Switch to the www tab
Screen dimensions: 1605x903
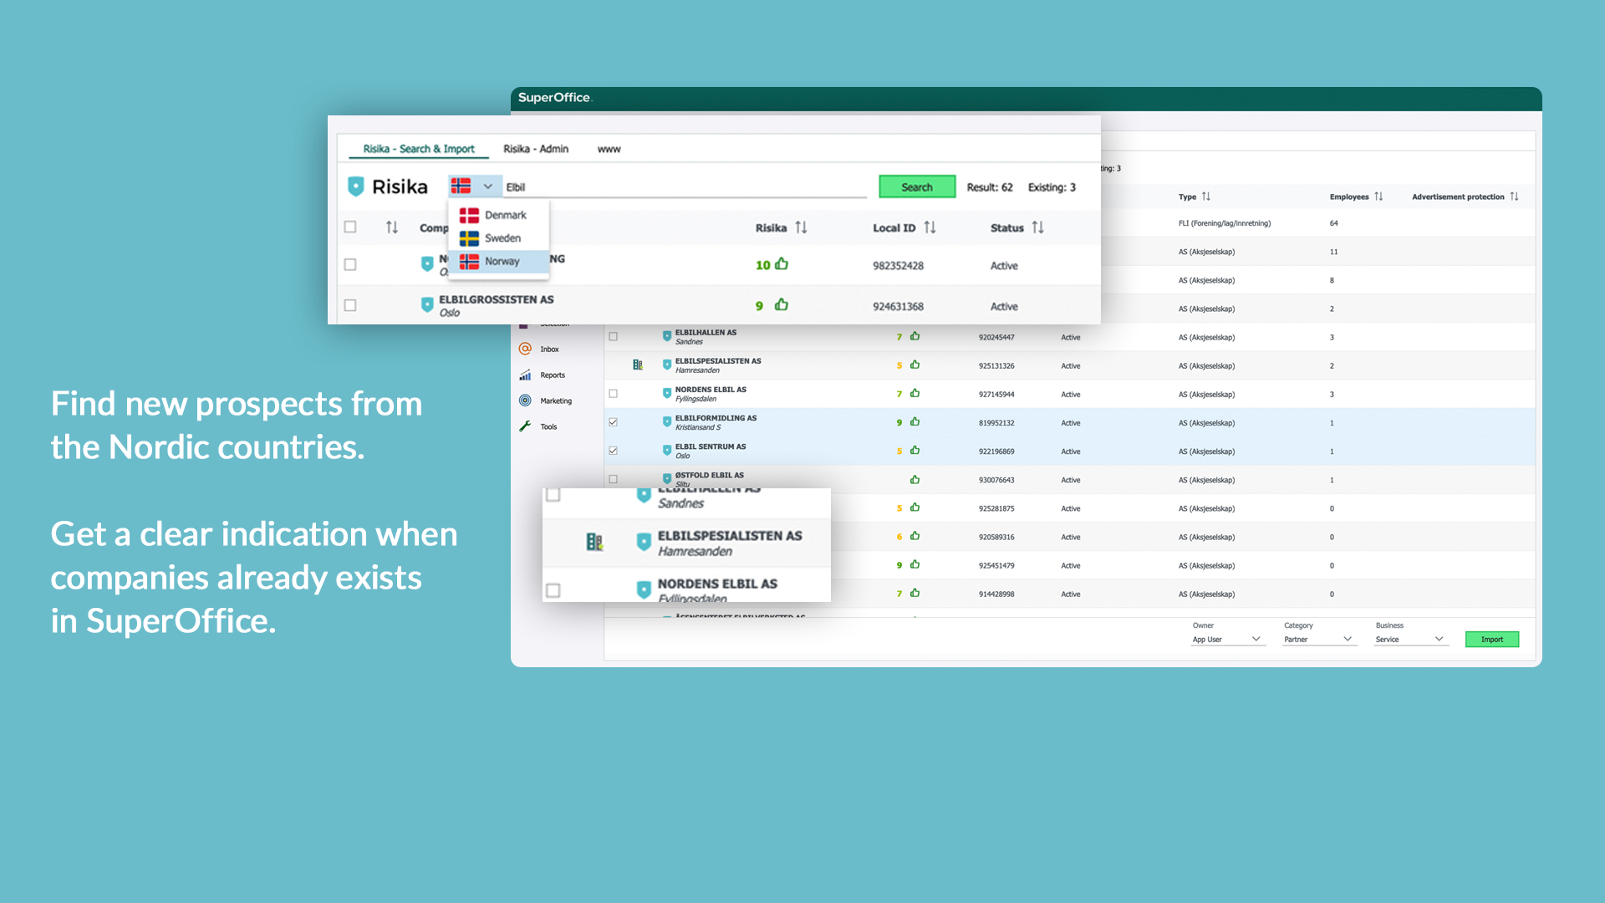point(609,149)
